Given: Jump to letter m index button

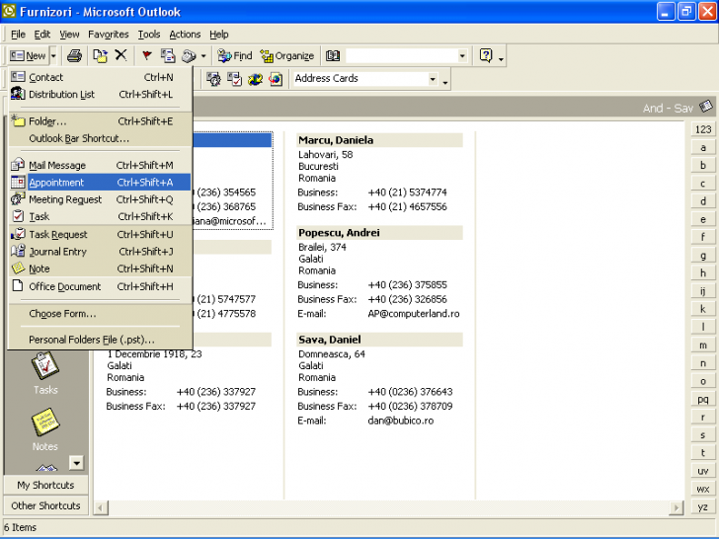Looking at the screenshot, I should click(703, 346).
